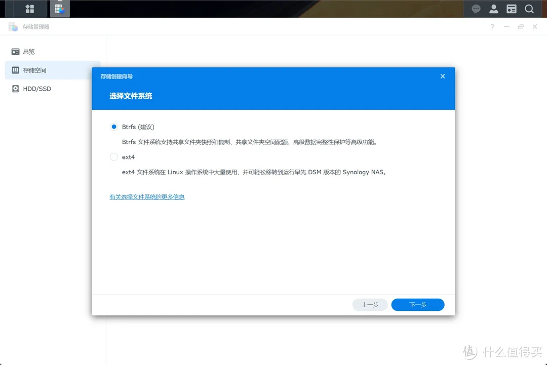Image resolution: width=547 pixels, height=365 pixels.
Task: Open the notifications chat bubble icon
Action: (x=476, y=9)
